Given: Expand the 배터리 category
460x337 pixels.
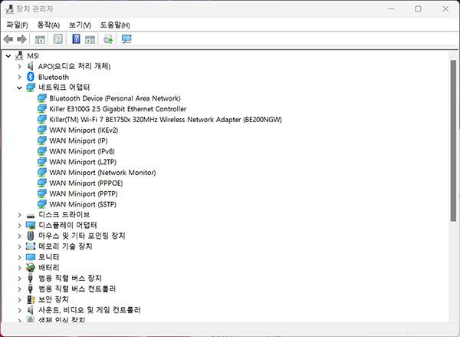Looking at the screenshot, I should point(19,267).
